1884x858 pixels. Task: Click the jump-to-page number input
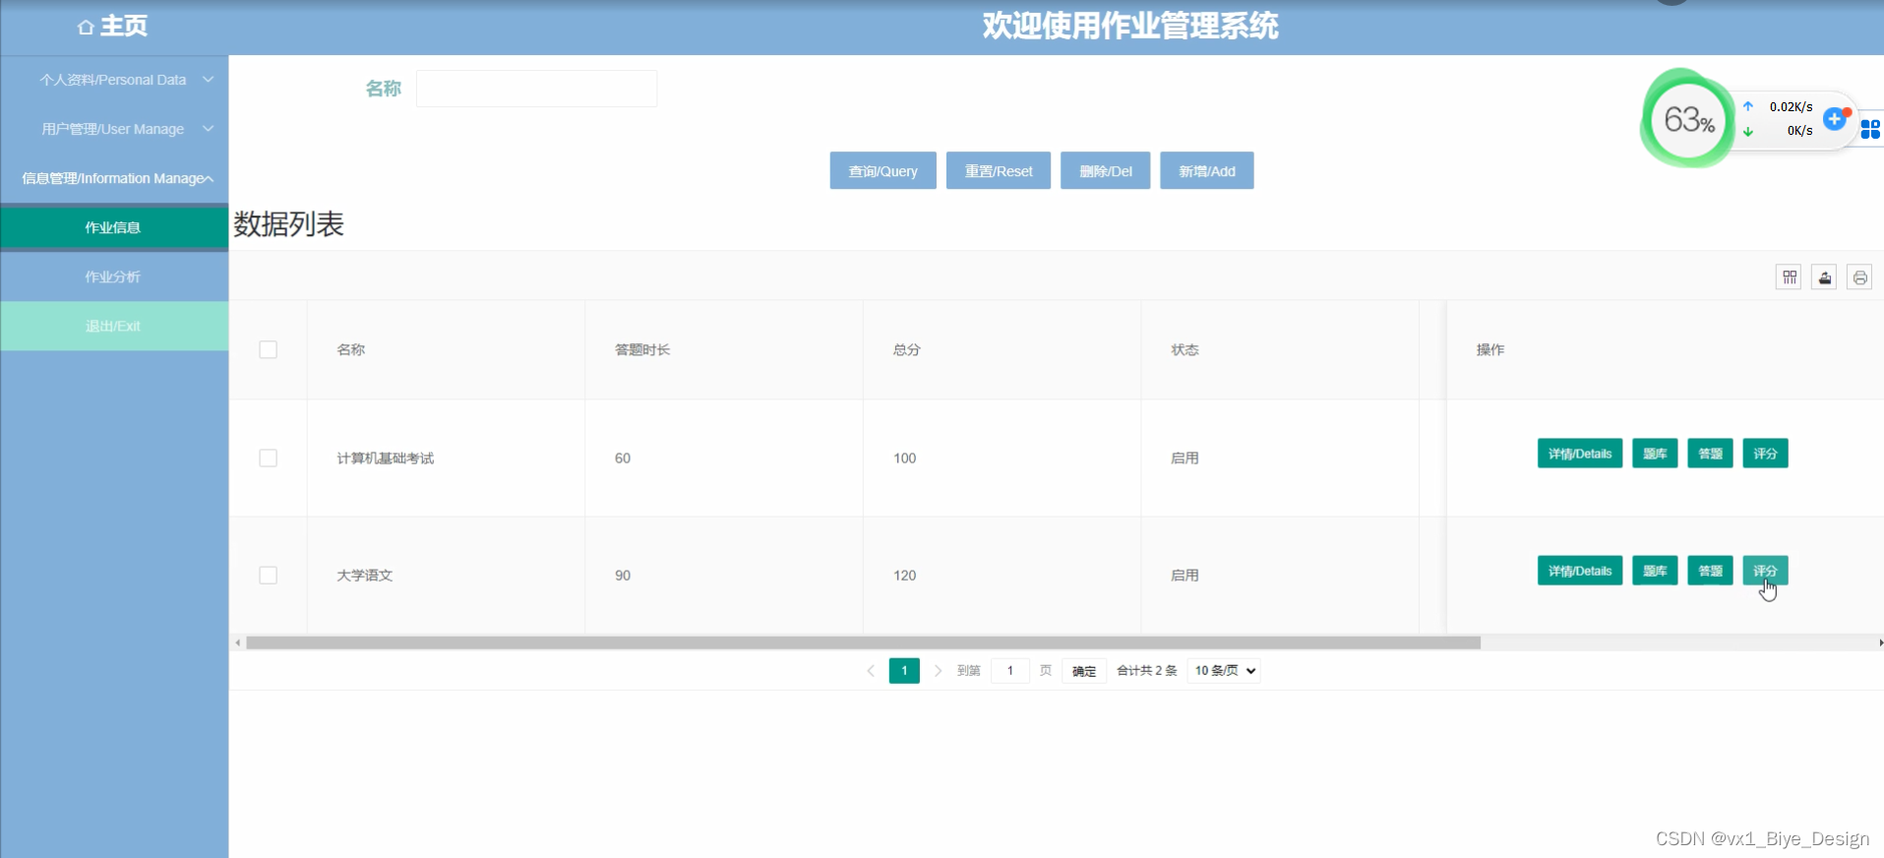pyautogui.click(x=1009, y=671)
